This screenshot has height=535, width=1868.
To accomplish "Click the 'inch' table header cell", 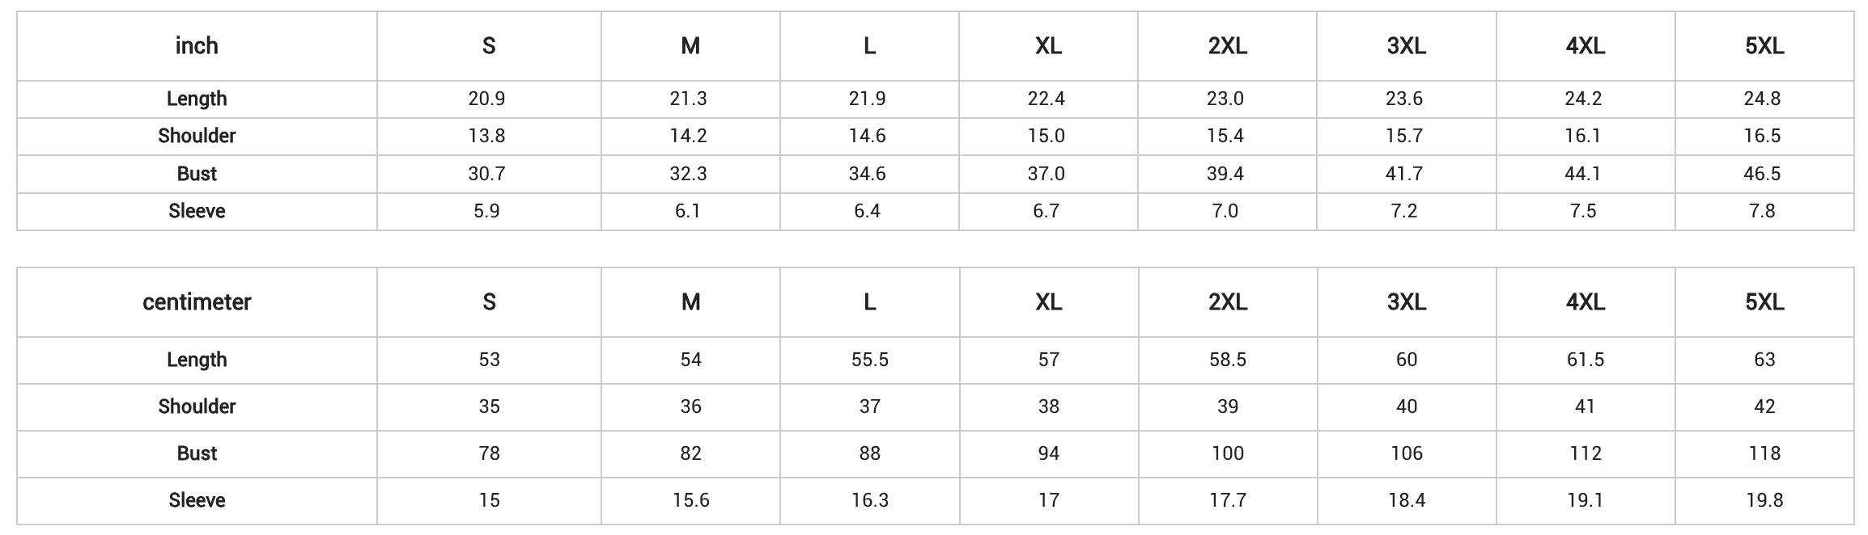I will click(x=197, y=46).
